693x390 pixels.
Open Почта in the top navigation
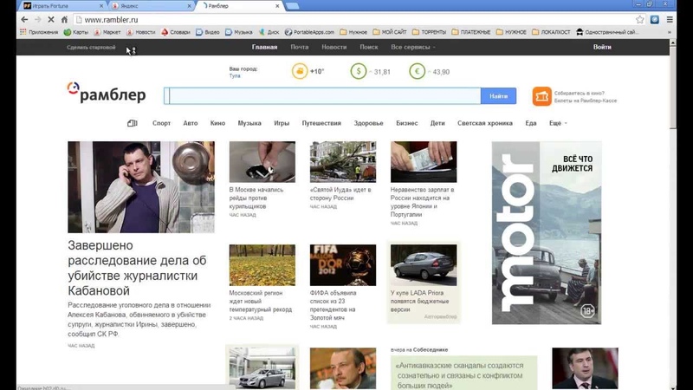coord(299,47)
